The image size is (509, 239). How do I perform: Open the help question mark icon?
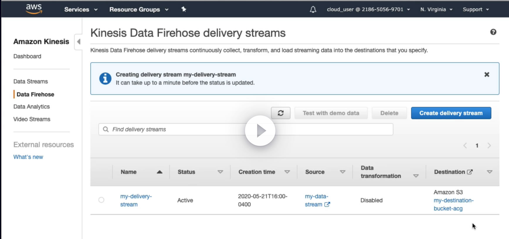493,32
